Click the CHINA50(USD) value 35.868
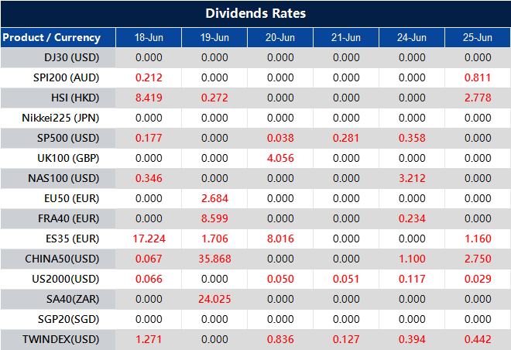 (214, 259)
